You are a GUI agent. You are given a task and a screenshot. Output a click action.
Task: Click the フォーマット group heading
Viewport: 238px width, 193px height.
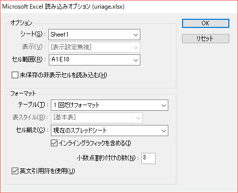point(23,93)
